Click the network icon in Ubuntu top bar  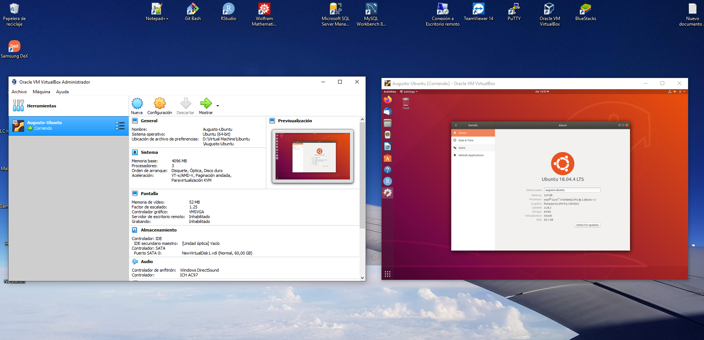670,91
